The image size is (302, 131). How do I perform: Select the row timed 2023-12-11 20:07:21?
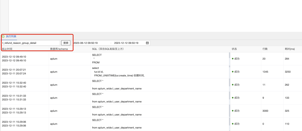[151, 72]
